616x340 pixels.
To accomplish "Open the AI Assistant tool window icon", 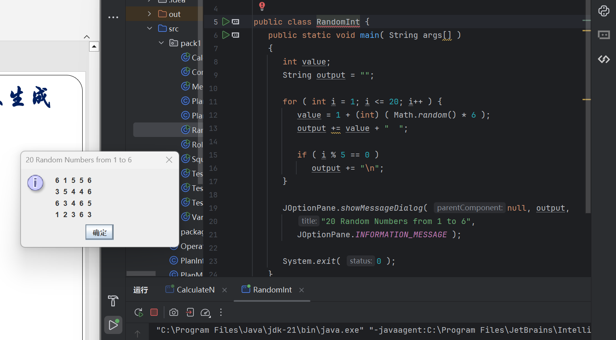I will 604,11.
